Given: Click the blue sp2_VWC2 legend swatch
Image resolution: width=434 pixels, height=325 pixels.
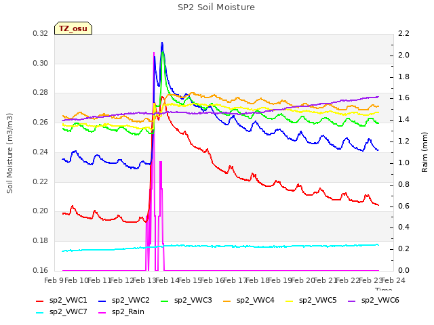Looking at the screenshot, I should [102, 301].
